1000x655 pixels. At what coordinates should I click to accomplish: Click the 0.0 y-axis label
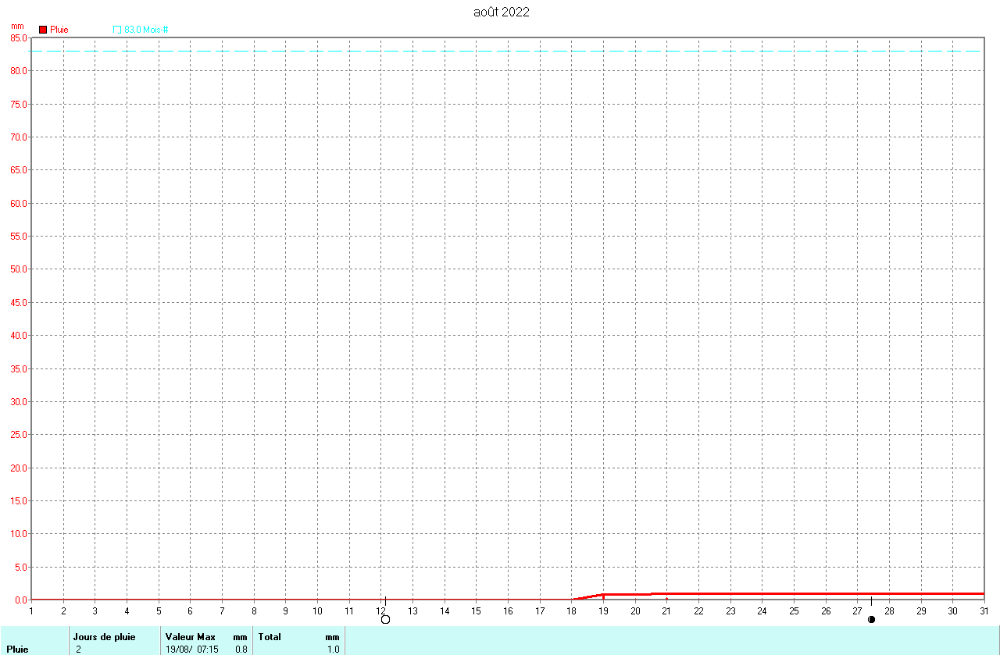click(21, 600)
